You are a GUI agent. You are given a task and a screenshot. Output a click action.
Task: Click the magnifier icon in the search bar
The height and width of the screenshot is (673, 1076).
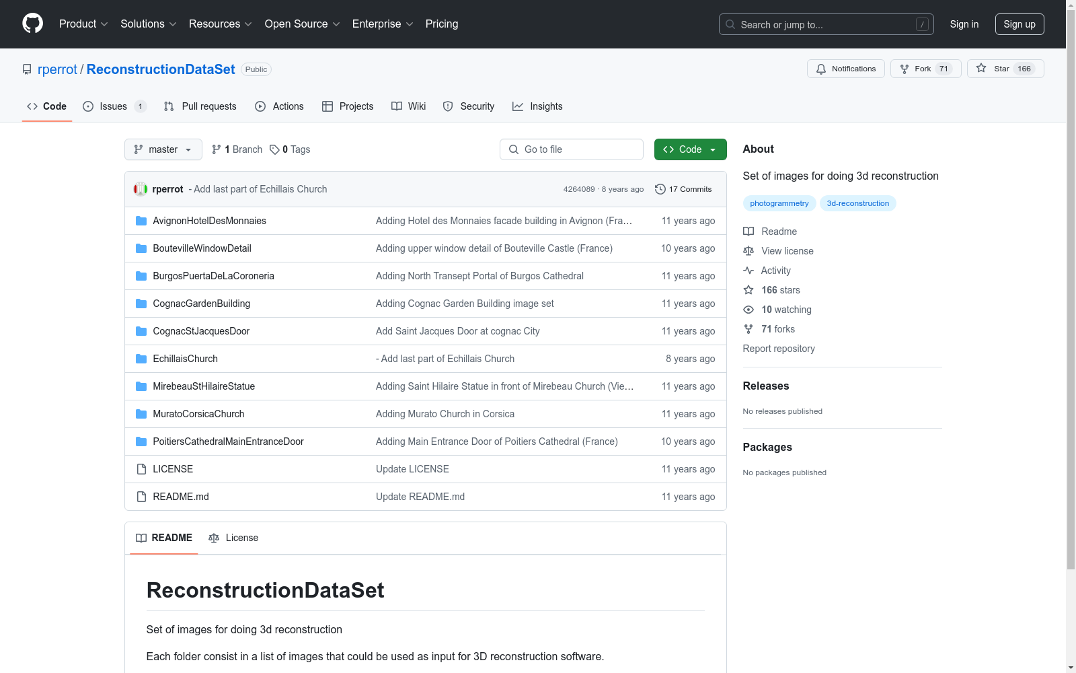(x=730, y=24)
